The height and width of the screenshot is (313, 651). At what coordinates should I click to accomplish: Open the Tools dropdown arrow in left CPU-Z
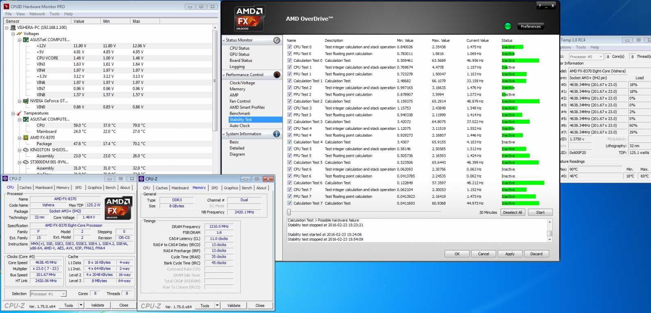[81, 305]
